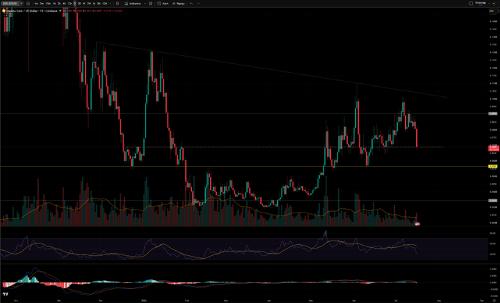Viewport: 500px width, 303px height.
Task: Click the Jul label on the time axis
Action: pyautogui.click(x=396, y=301)
